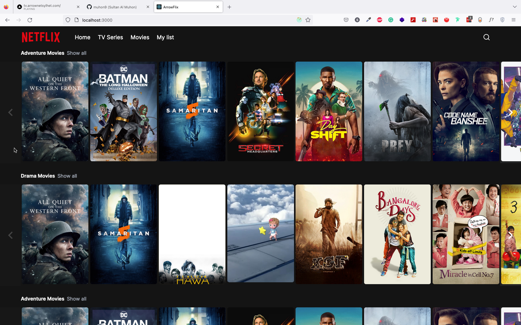Click the green radar icon in address bar
The height and width of the screenshot is (325, 521).
(299, 20)
